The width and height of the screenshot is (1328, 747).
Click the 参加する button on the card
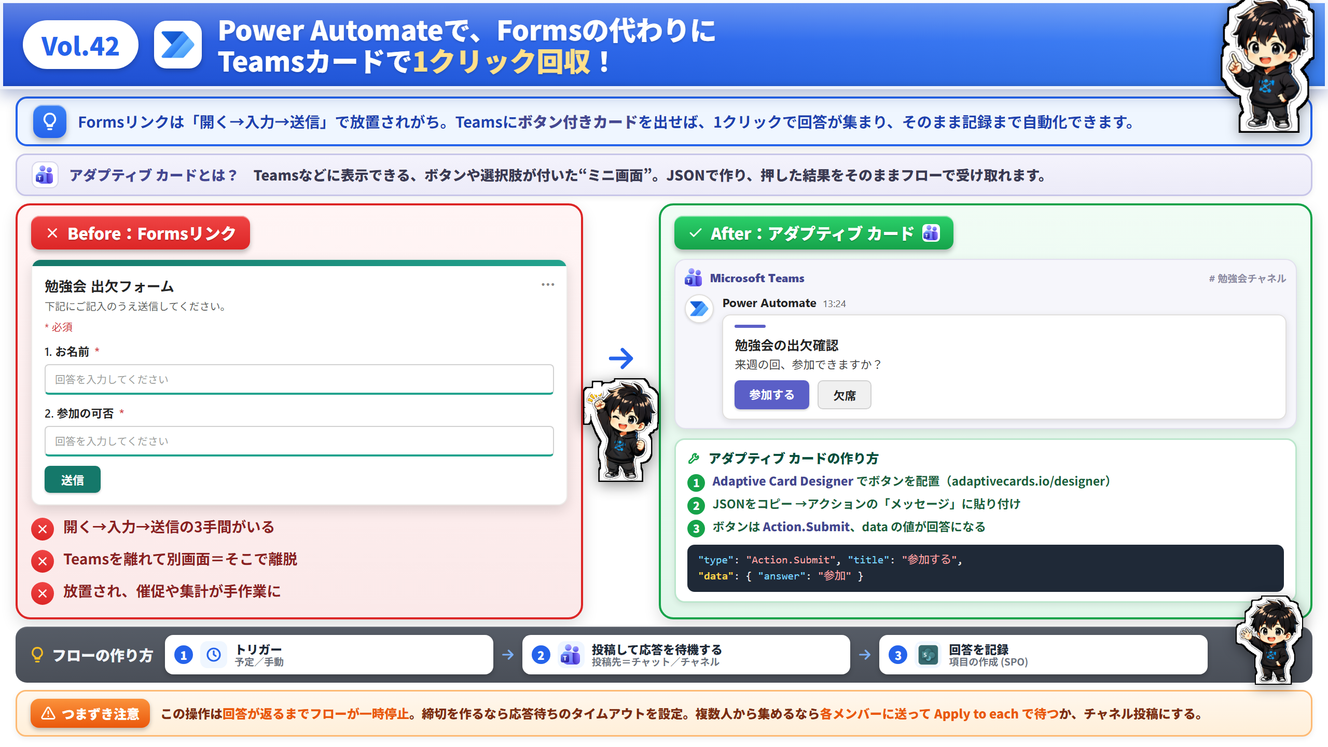coord(771,395)
